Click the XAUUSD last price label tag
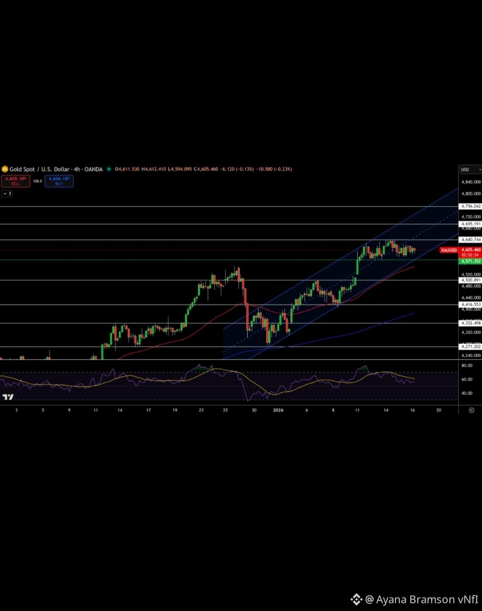This screenshot has height=611, width=482. [x=449, y=250]
